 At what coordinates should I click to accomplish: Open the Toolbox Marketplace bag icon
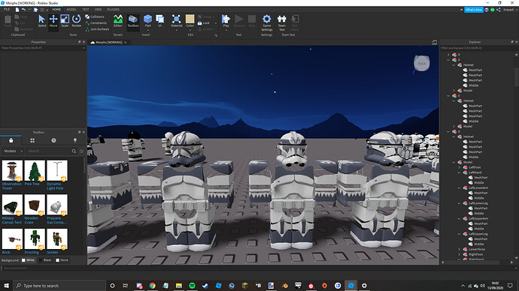click(x=11, y=140)
